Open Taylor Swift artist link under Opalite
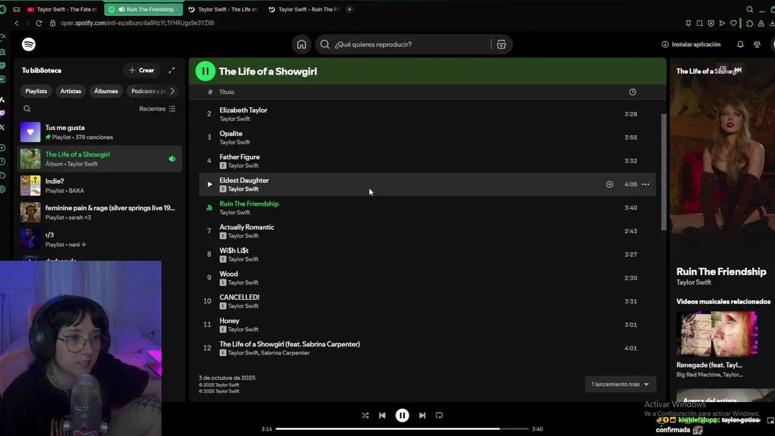Image resolution: width=775 pixels, height=436 pixels. pos(235,142)
